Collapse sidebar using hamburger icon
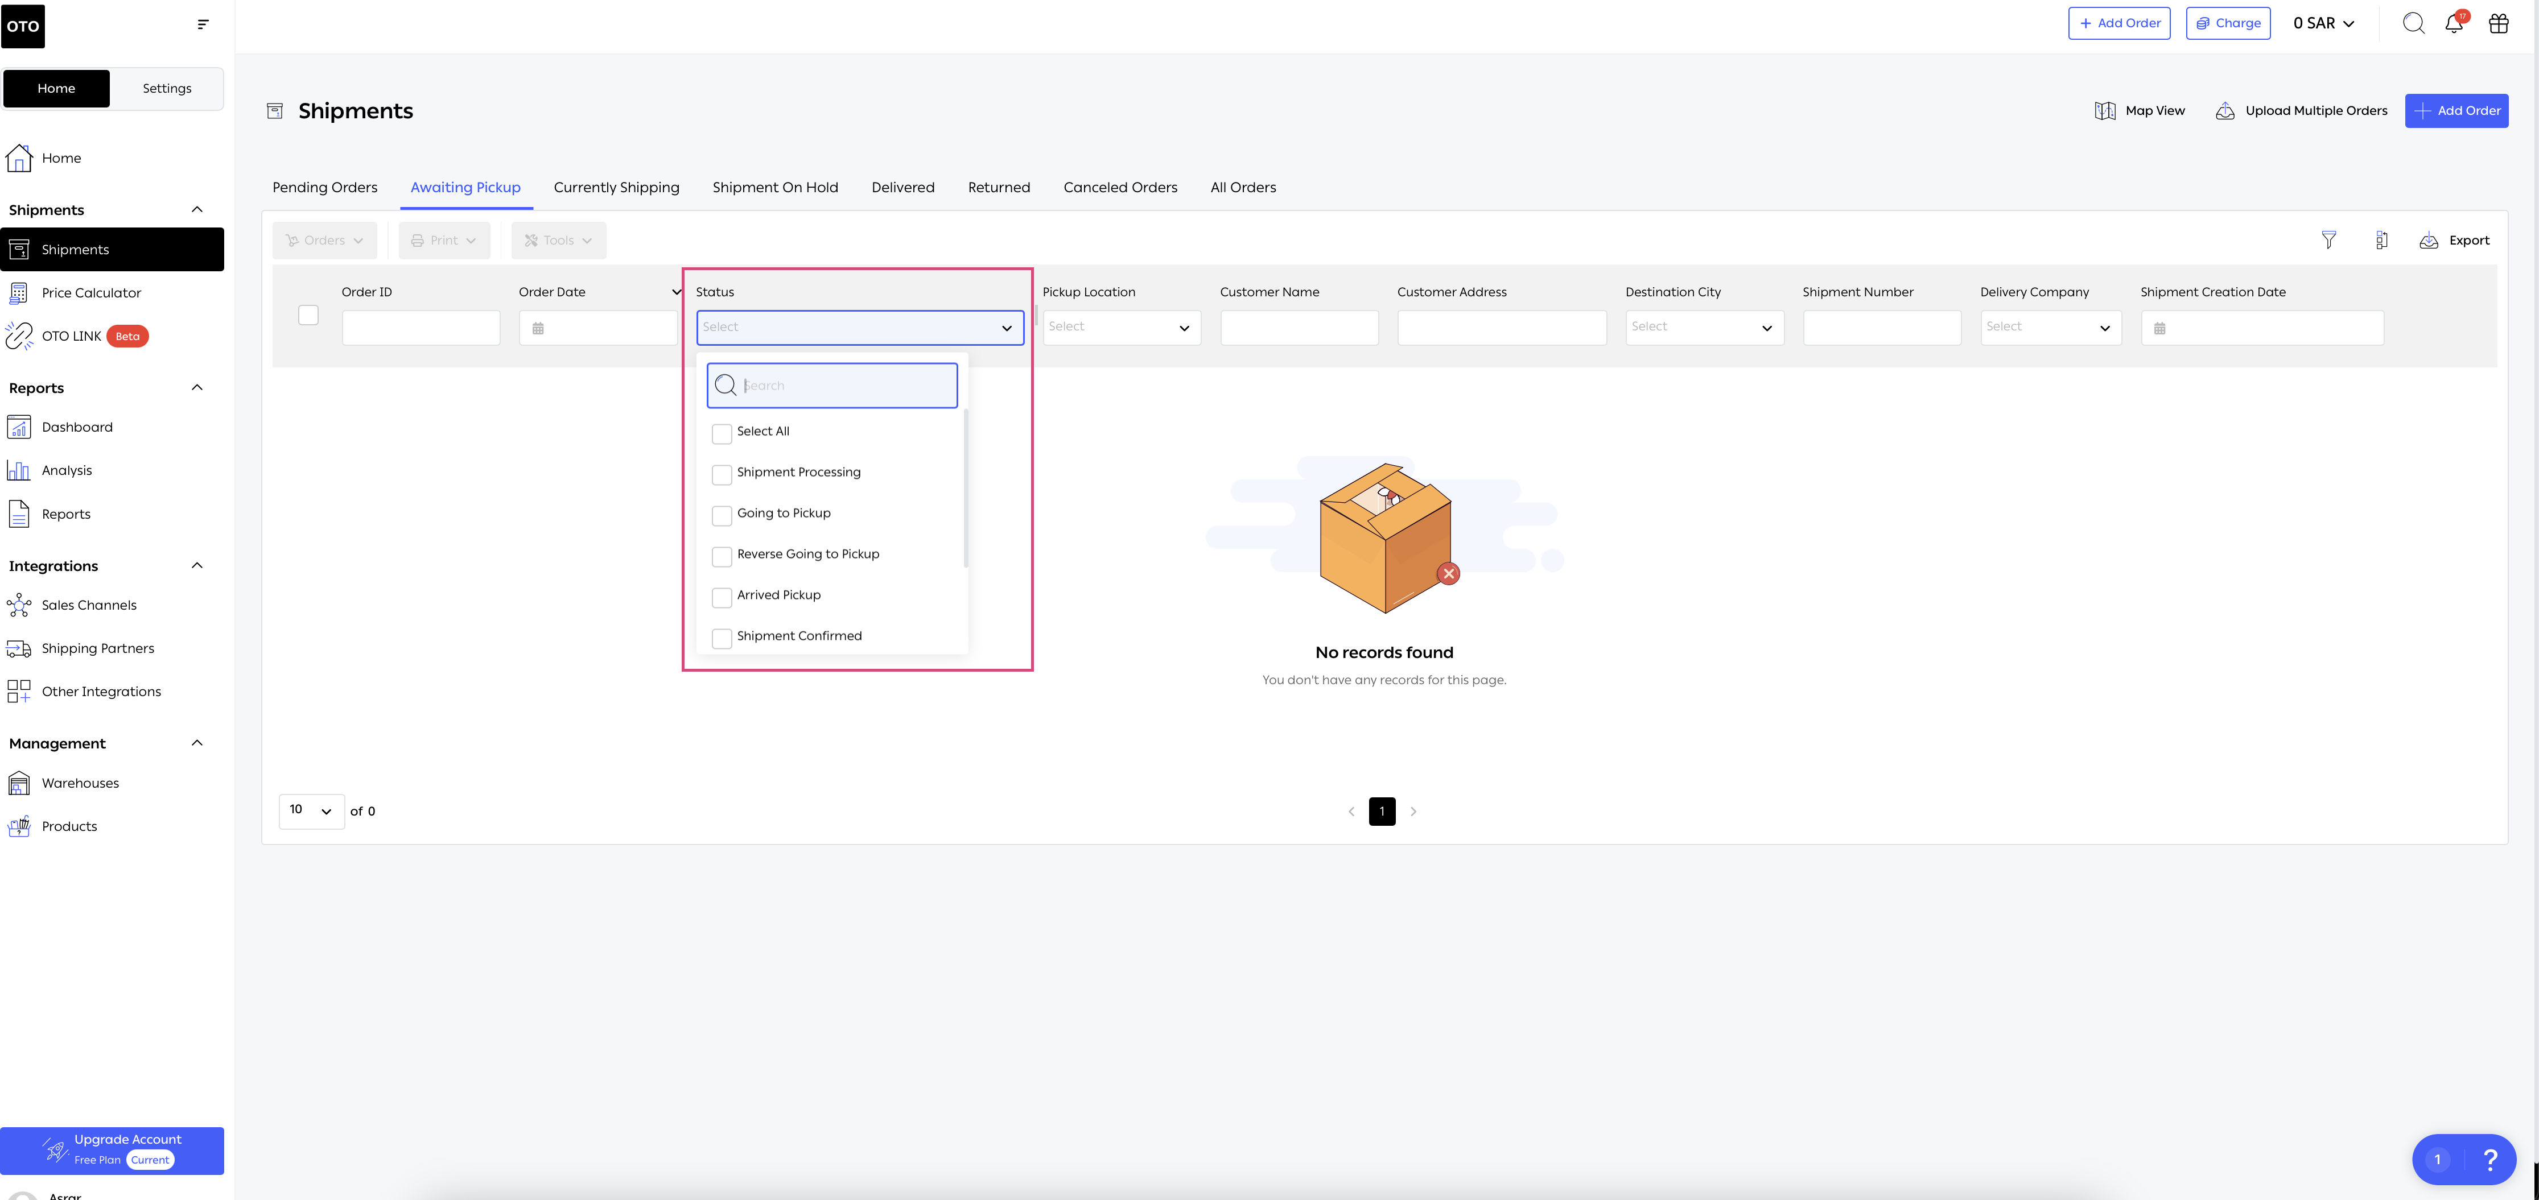This screenshot has height=1200, width=2539. click(203, 24)
